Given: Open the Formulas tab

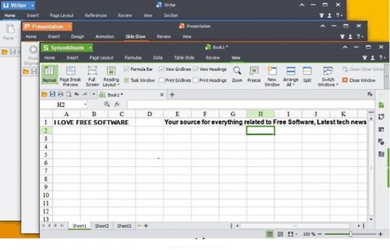Looking at the screenshot, I should coord(133,58).
